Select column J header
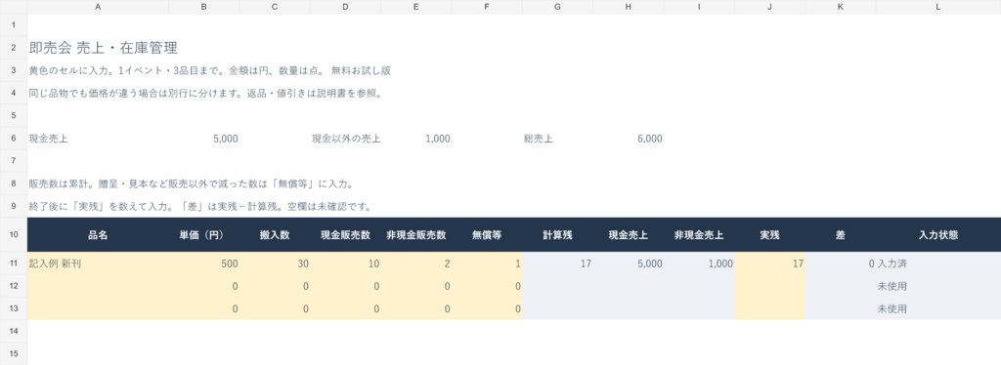 click(770, 7)
